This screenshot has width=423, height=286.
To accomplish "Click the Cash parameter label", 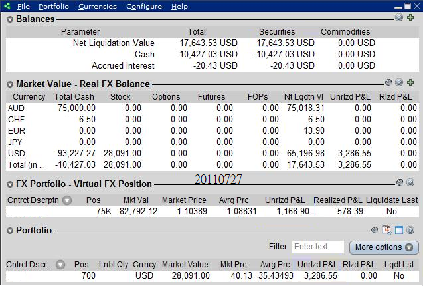I will click(x=145, y=54).
